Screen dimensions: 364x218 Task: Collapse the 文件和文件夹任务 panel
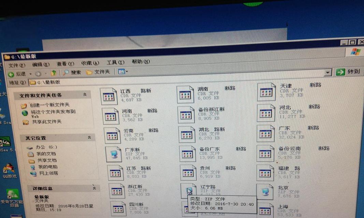click(x=85, y=94)
